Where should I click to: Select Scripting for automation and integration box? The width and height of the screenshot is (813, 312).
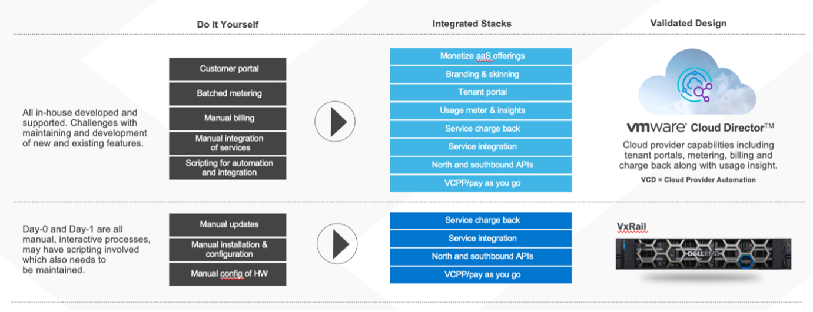point(228,167)
